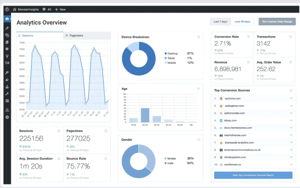
Task: Open Plugins icon in the sidebar
Action: [x=7, y=80]
